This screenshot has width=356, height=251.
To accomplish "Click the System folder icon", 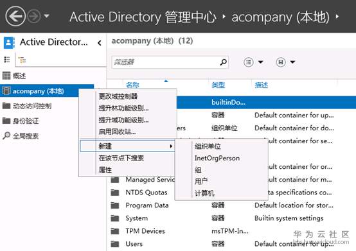I will pos(115,218).
